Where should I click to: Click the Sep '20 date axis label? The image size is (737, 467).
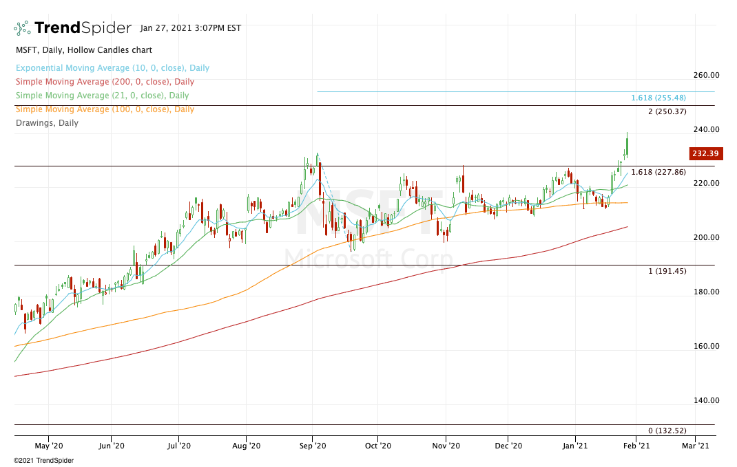313,446
